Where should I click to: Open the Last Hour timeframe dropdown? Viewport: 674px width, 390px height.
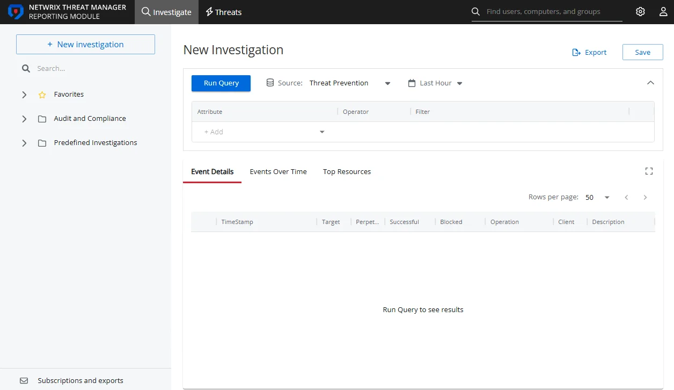coord(441,83)
